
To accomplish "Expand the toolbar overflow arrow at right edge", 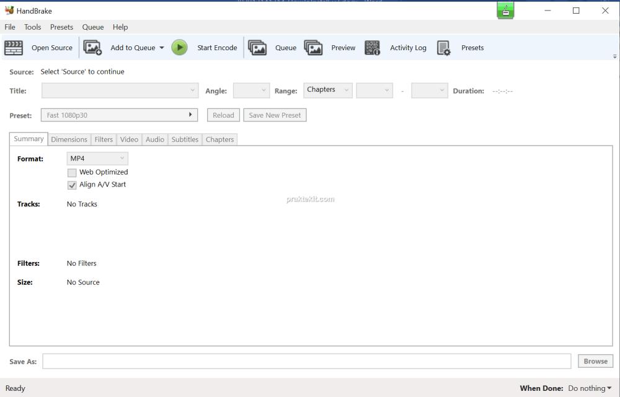I will coord(615,56).
